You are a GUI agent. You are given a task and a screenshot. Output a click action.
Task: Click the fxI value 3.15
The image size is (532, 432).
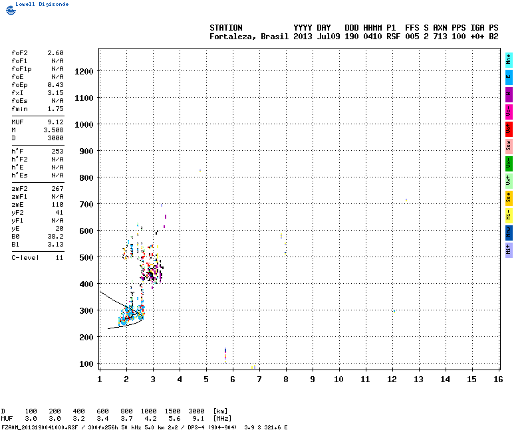point(55,93)
